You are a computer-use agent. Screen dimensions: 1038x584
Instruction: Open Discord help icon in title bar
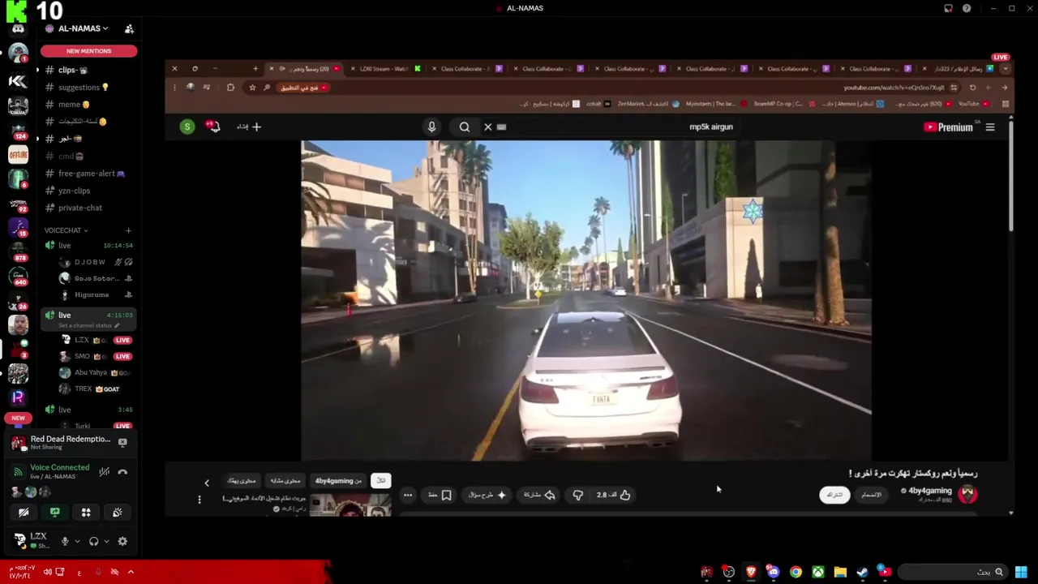click(967, 8)
